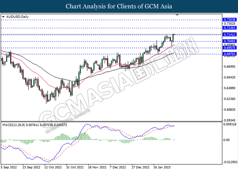Select the 0.72363 price level label
The width and height of the screenshot is (238, 170).
coord(230,28)
